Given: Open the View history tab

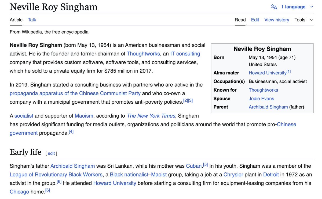Looking at the screenshot, I should 277,20.
